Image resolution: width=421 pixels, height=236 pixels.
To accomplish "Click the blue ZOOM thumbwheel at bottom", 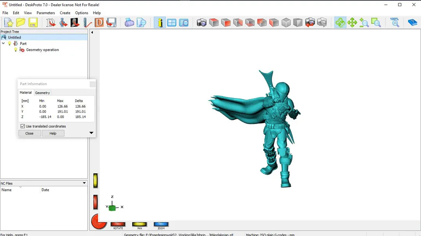I will coord(161,224).
